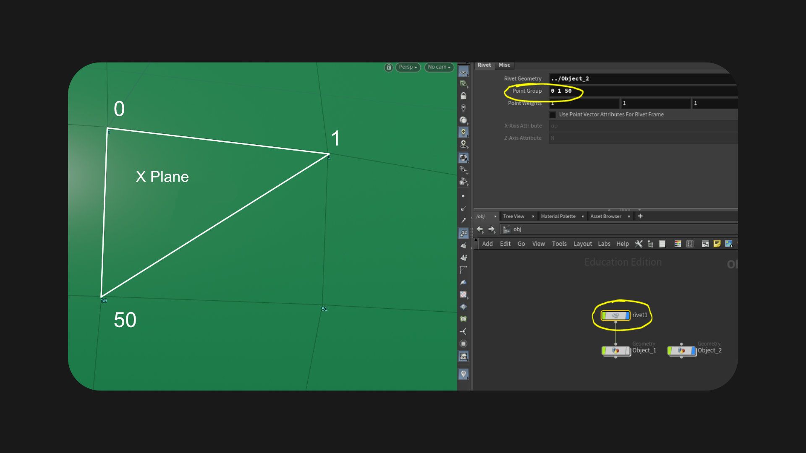Image resolution: width=806 pixels, height=453 pixels.
Task: Click the construction plane icon
Action: tap(463, 84)
